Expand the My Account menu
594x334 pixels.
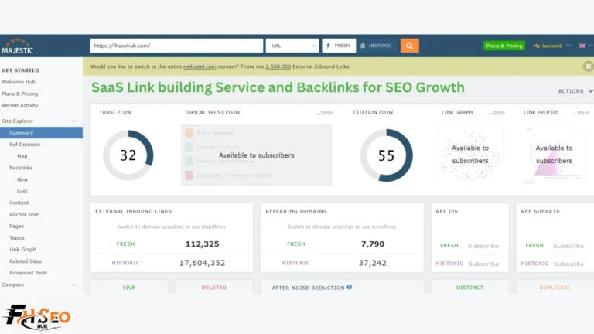point(551,46)
